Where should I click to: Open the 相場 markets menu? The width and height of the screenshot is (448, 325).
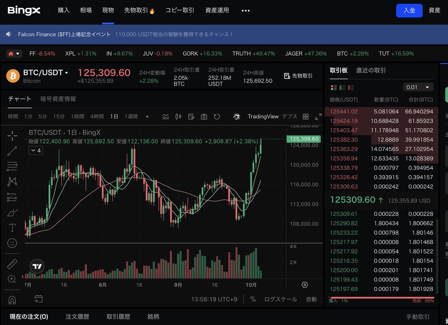point(86,10)
